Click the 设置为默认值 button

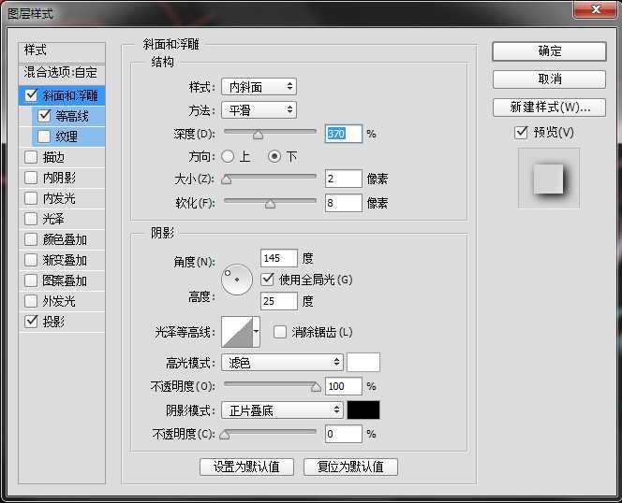(x=246, y=467)
